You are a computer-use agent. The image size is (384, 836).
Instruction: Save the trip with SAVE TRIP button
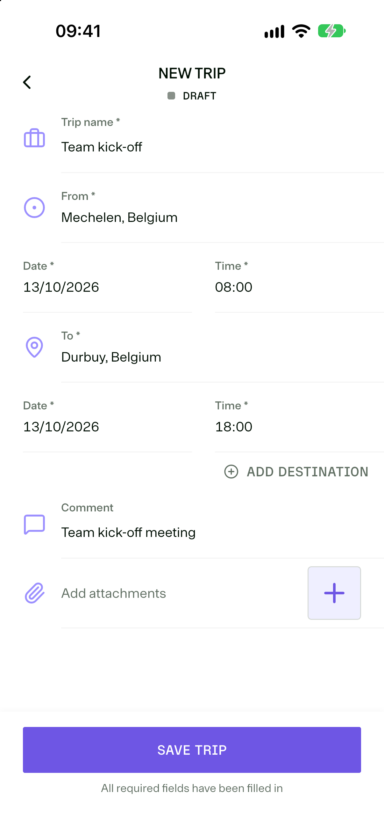tap(192, 750)
